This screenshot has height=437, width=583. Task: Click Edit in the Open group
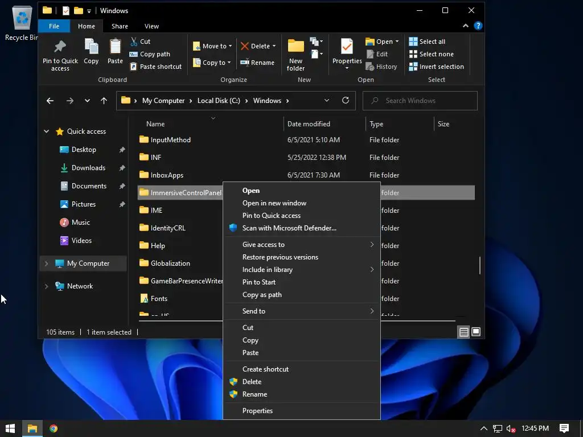377,54
